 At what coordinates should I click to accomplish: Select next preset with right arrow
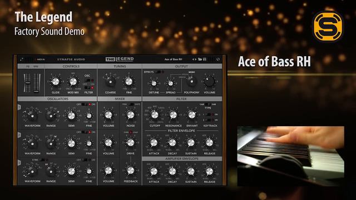click(195, 59)
